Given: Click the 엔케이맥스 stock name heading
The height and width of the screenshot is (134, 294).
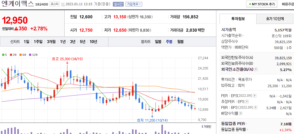Looking at the screenshot, I should (x=17, y=4).
